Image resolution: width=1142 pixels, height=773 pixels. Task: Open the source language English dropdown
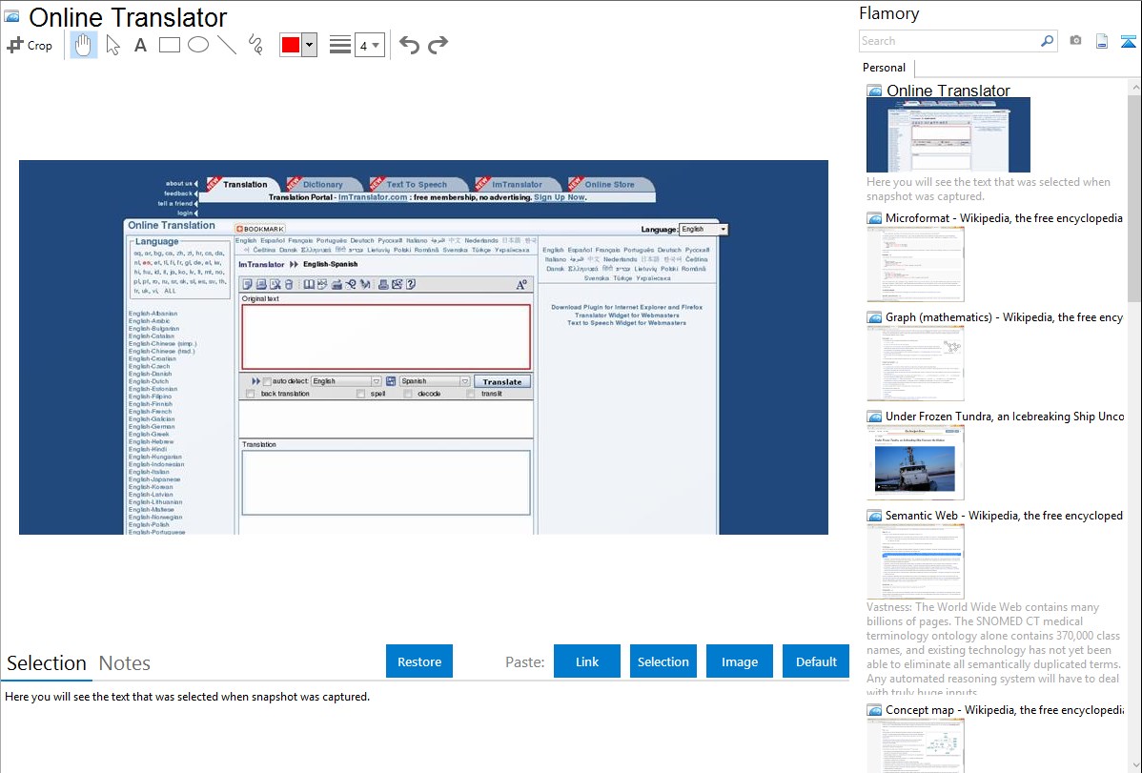(x=346, y=381)
